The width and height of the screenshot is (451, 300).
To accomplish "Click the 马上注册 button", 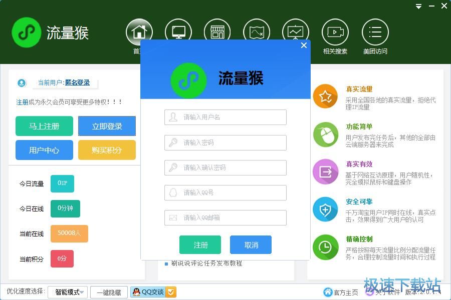I will click(x=44, y=126).
